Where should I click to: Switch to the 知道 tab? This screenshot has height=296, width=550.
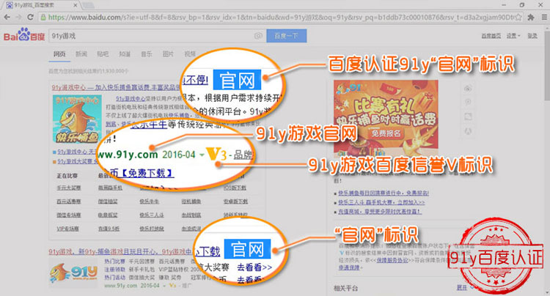pyautogui.click(x=125, y=54)
